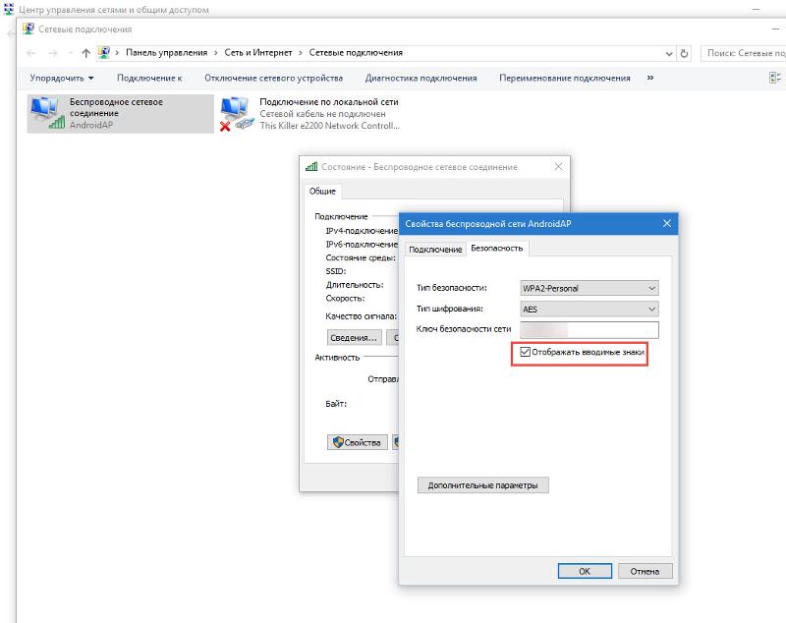Click the Сетевой кабель не подключен text
Viewport: 786px width, 623px height.
[322, 114]
